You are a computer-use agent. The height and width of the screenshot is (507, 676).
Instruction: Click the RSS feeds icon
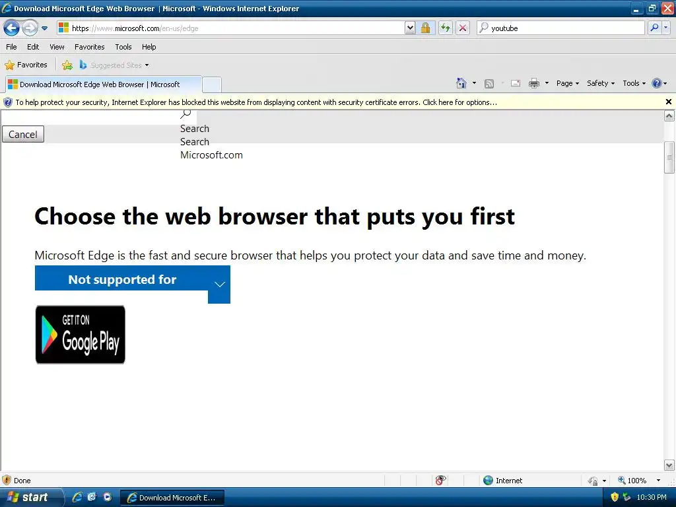point(489,84)
